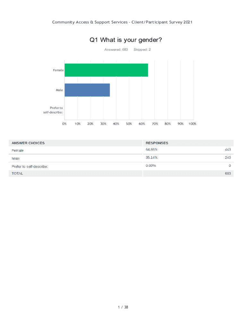This screenshot has width=247, height=329.
Task: Click the 100% x-axis tick label
Action: (x=192, y=124)
